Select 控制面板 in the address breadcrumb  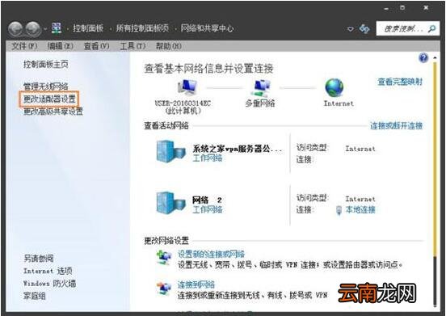pyautogui.click(x=88, y=28)
